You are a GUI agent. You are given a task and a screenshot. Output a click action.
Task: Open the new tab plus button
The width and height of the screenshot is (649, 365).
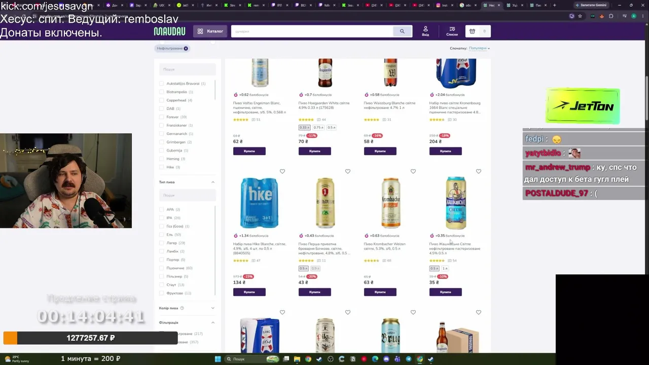(x=554, y=5)
